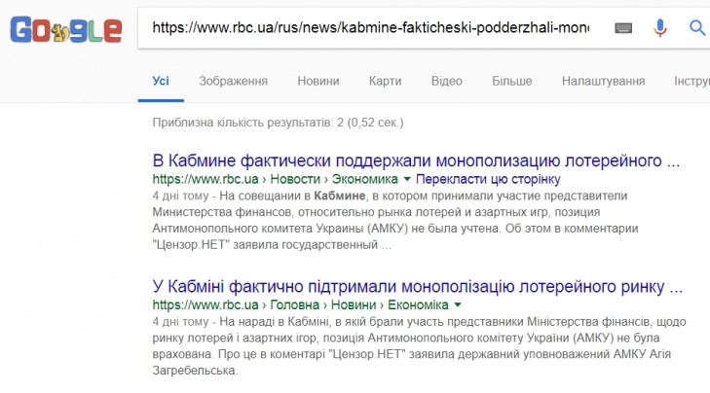This screenshot has width=710, height=393.
Task: Go to the Карти tab
Action: point(385,81)
